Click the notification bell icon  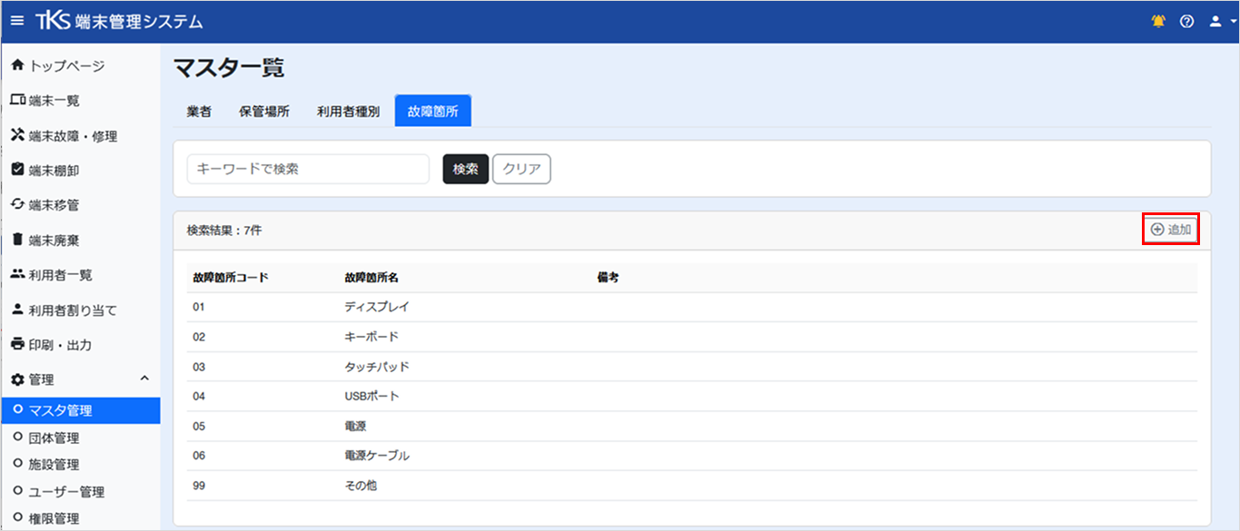coord(1158,22)
